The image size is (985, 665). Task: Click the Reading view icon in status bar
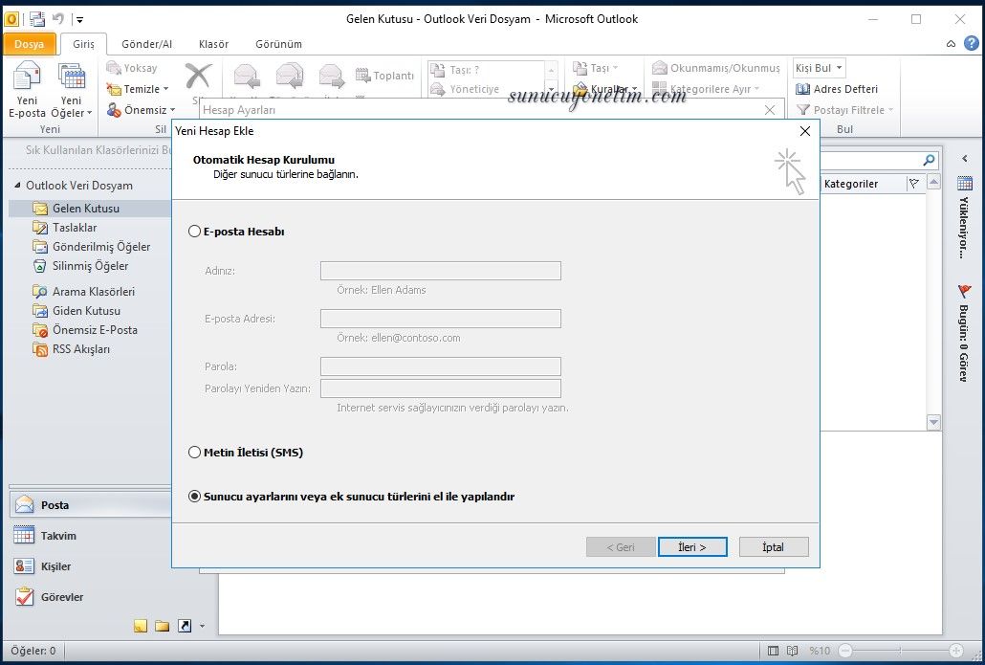point(793,651)
